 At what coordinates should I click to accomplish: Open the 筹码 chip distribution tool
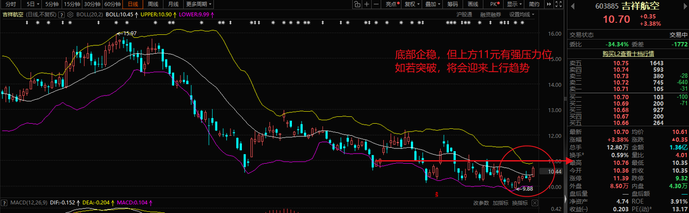click(453, 4)
